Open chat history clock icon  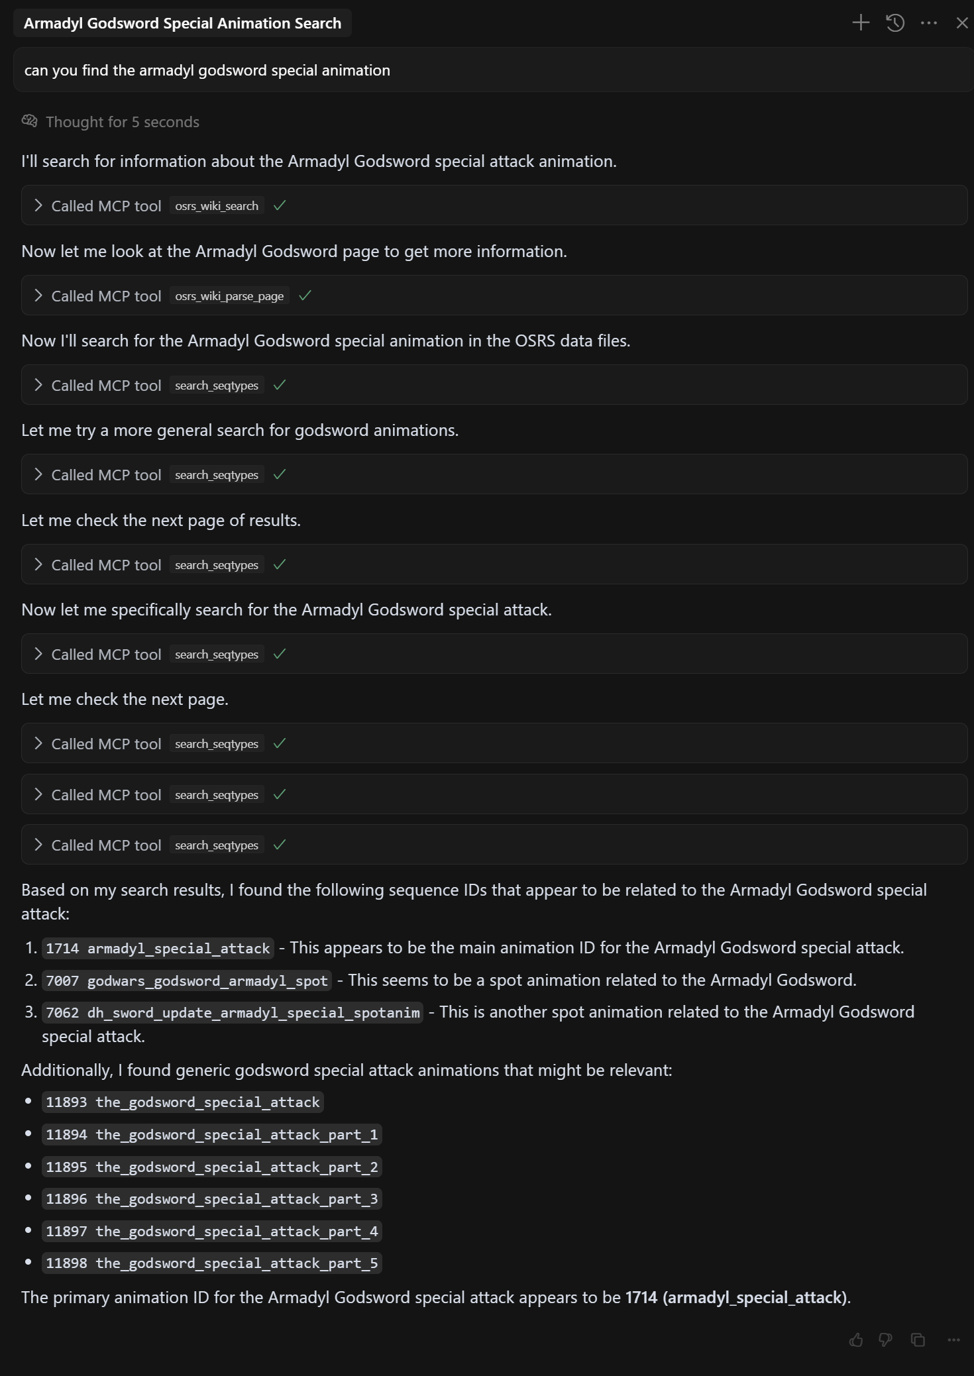click(895, 23)
